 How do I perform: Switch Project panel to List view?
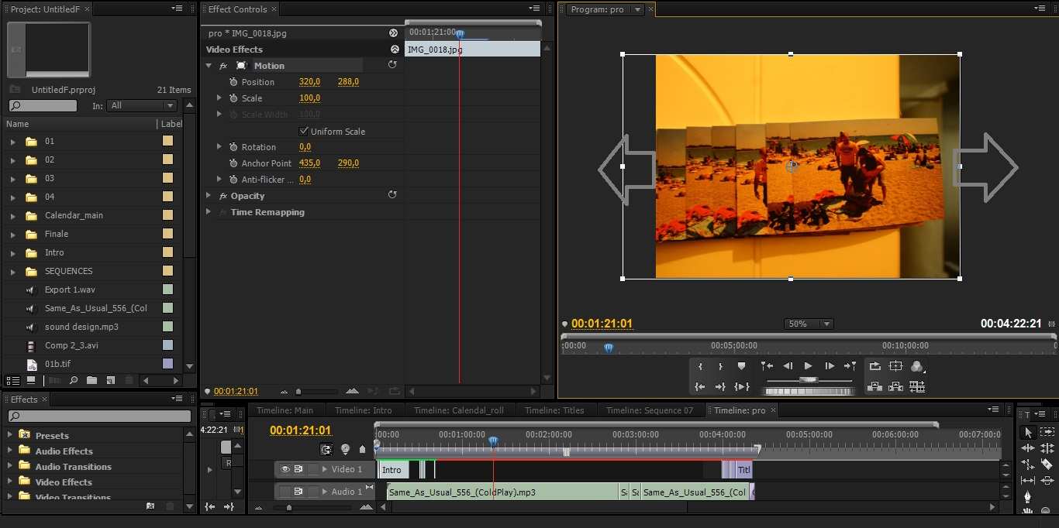coord(13,380)
